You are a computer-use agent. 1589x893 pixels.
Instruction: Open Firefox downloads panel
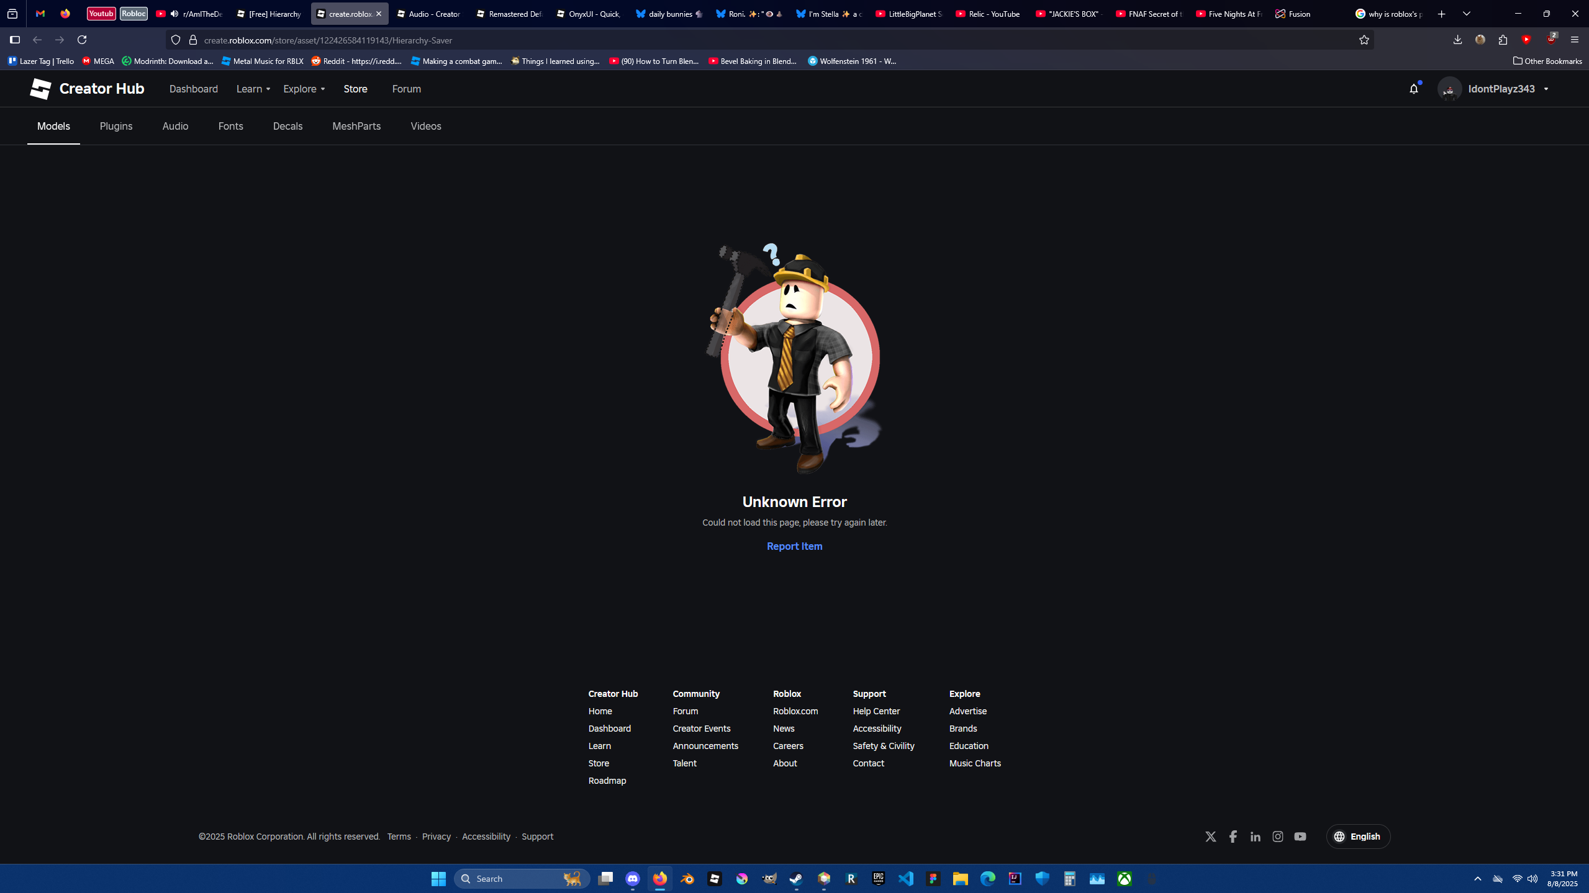(1457, 40)
